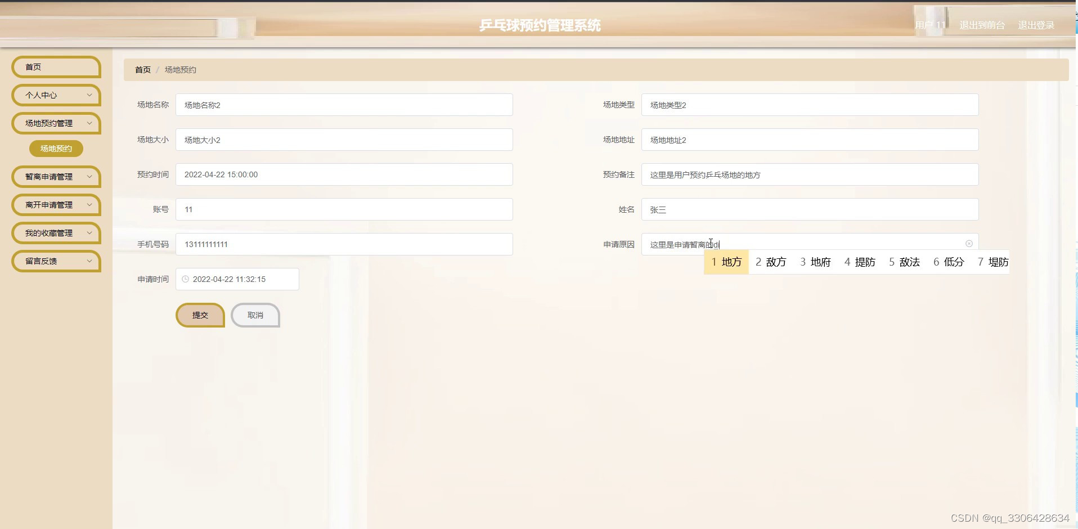Focus the 场地大小 input field
The width and height of the screenshot is (1078, 529).
344,140
